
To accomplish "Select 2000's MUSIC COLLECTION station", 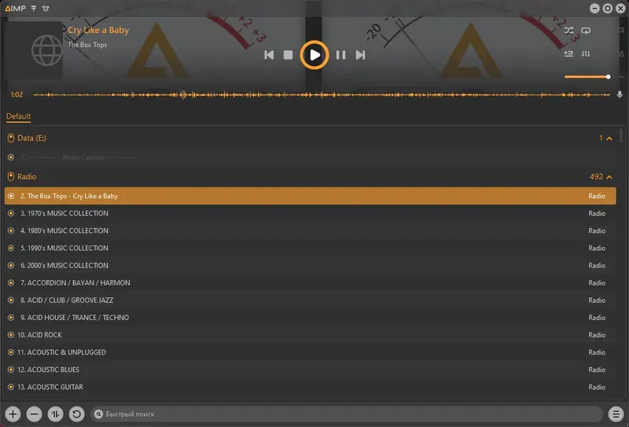I will coord(310,265).
